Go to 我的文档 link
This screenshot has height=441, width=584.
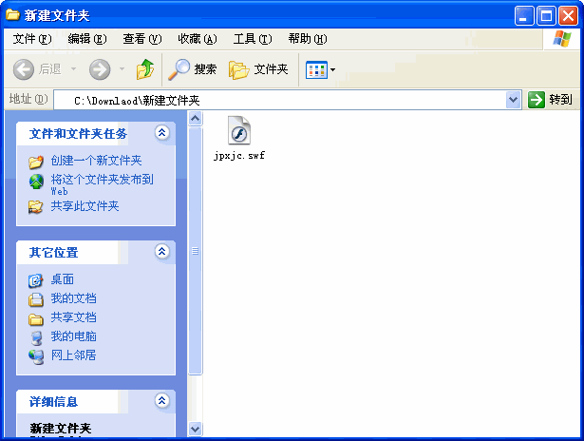click(x=73, y=298)
